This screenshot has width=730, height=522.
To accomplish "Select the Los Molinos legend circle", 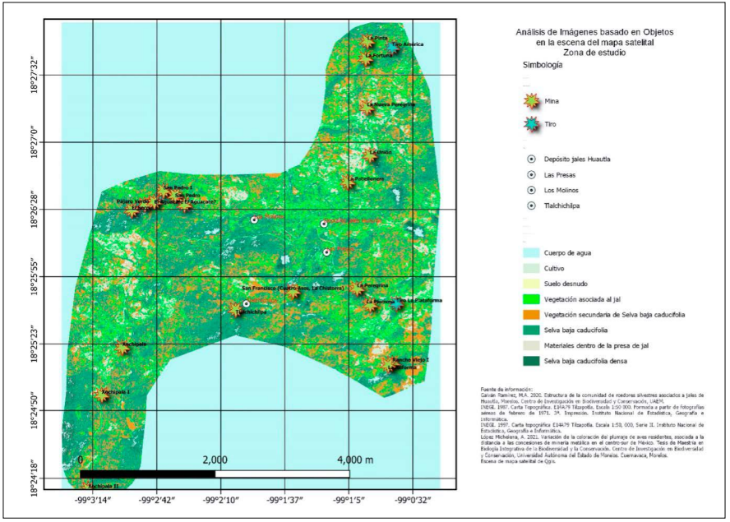I will [532, 190].
